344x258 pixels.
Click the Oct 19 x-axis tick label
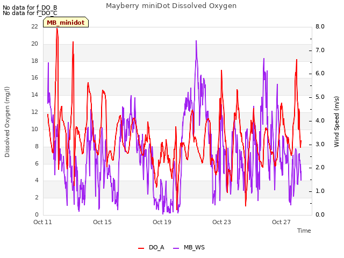point(162,222)
